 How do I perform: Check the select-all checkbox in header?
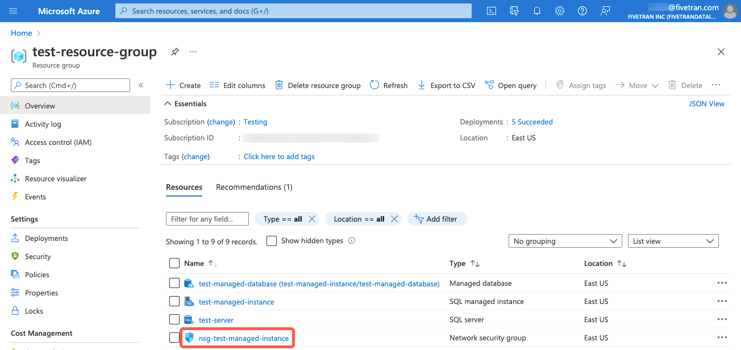click(x=174, y=263)
